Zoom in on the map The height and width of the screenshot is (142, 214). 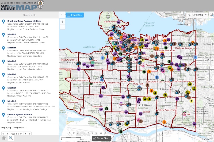[x=62, y=22]
